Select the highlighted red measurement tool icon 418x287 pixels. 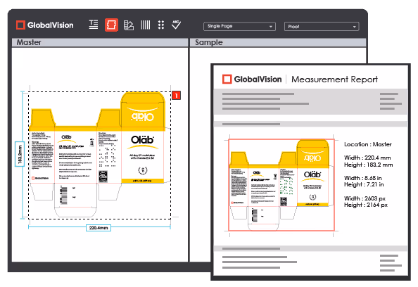pyautogui.click(x=111, y=25)
